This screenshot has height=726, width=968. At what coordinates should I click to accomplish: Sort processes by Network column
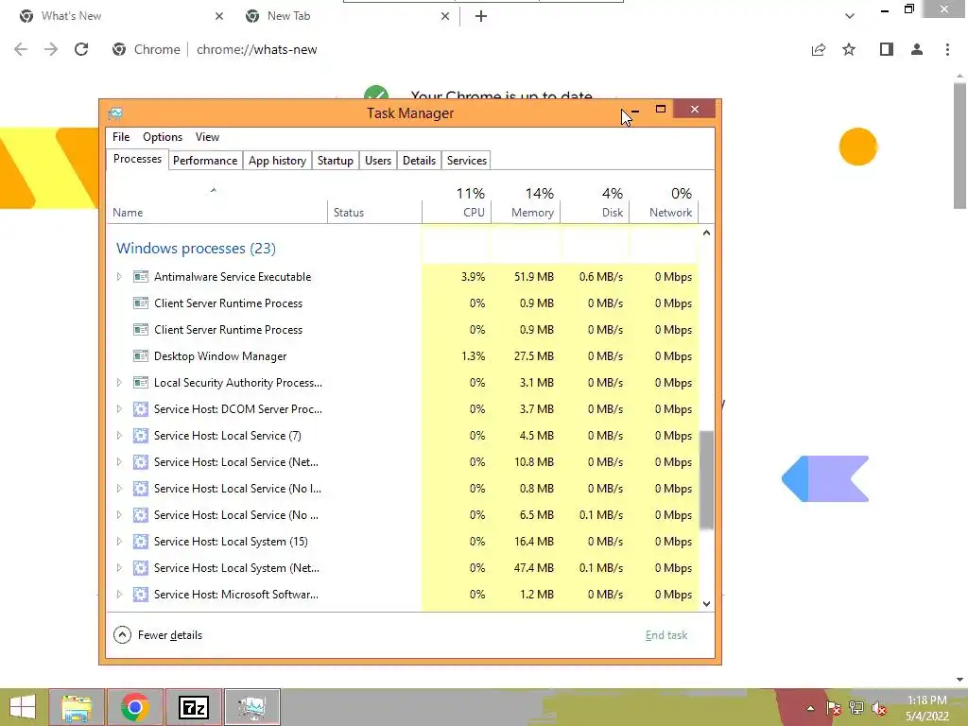coord(664,202)
